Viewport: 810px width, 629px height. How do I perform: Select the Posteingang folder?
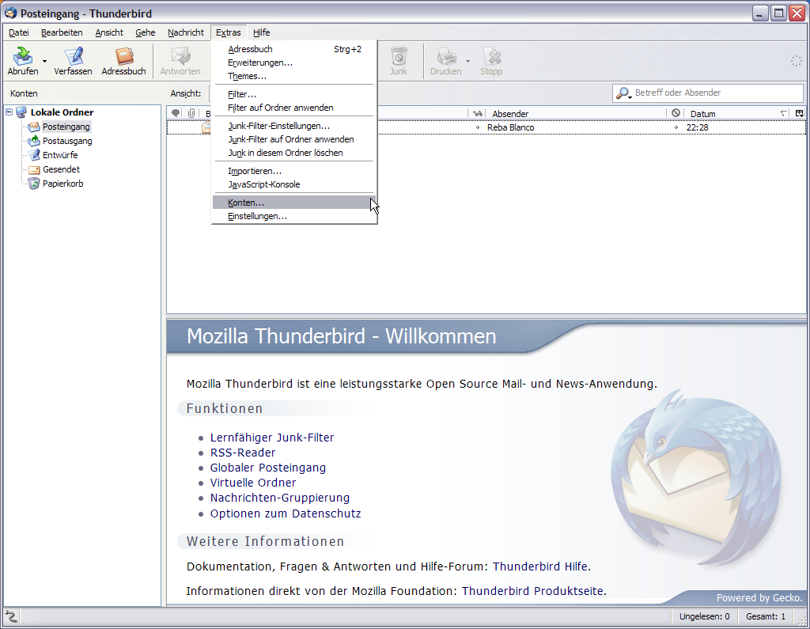click(66, 127)
